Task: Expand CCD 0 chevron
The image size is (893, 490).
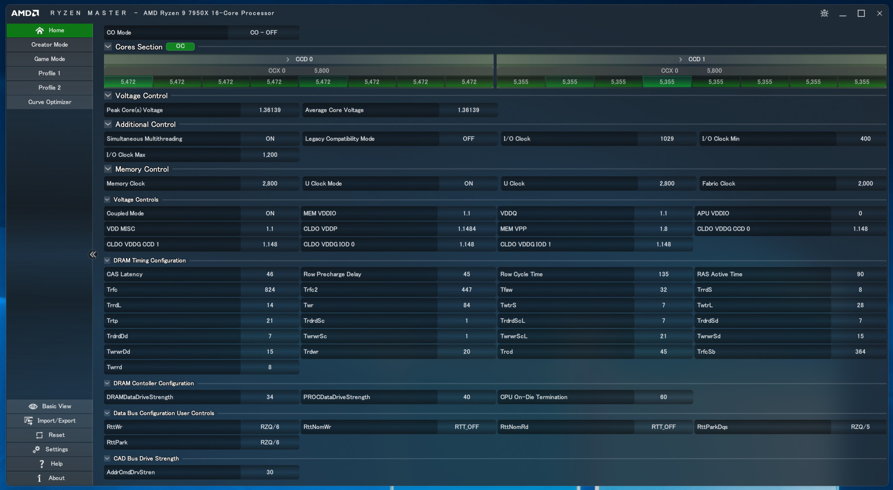Action: coord(288,59)
